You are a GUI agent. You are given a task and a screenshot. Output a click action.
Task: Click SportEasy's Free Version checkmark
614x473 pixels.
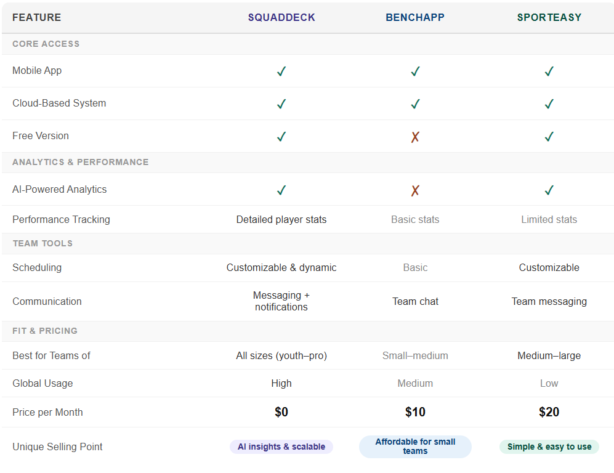(x=549, y=136)
